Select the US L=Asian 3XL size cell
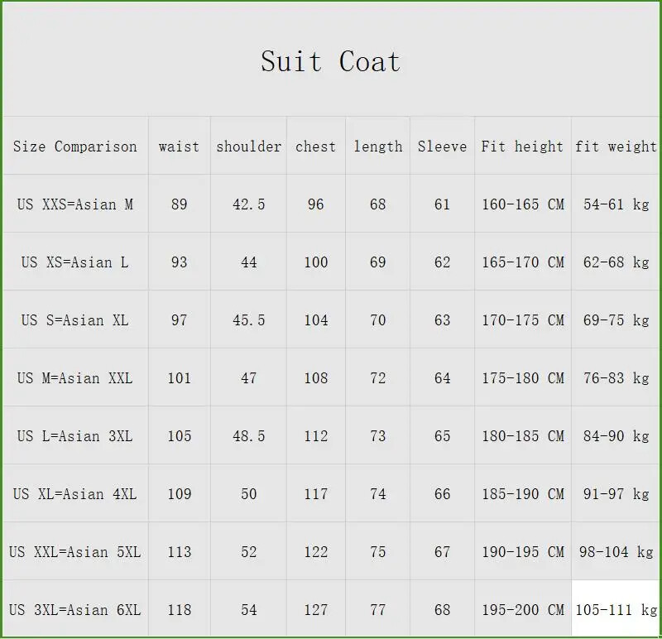 [75, 436]
